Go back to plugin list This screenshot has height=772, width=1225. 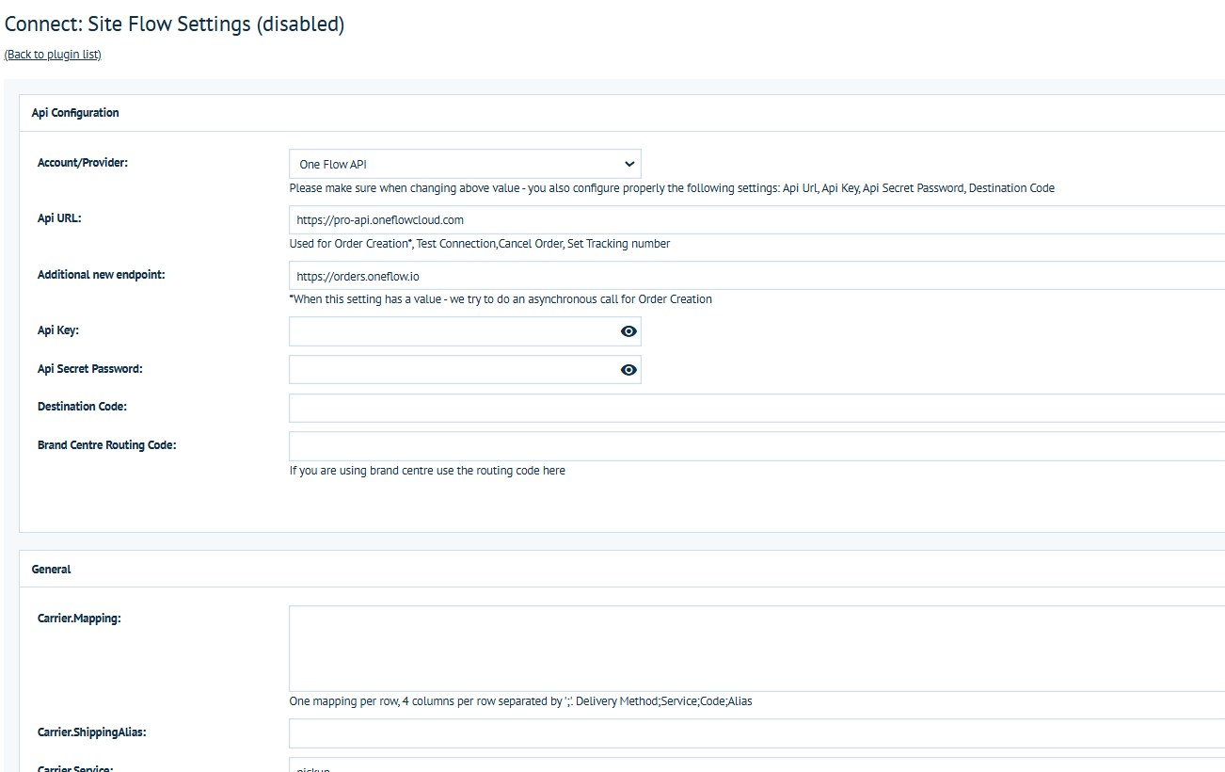pos(53,55)
